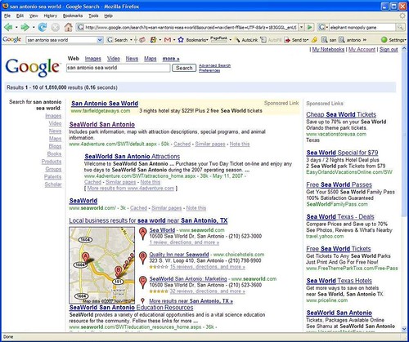Screen dimensions: 409x342
Task: Click the Firefox URL address field
Action: (191, 28)
